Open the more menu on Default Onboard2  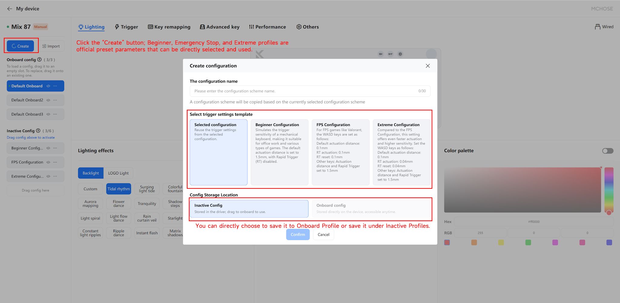pos(55,100)
